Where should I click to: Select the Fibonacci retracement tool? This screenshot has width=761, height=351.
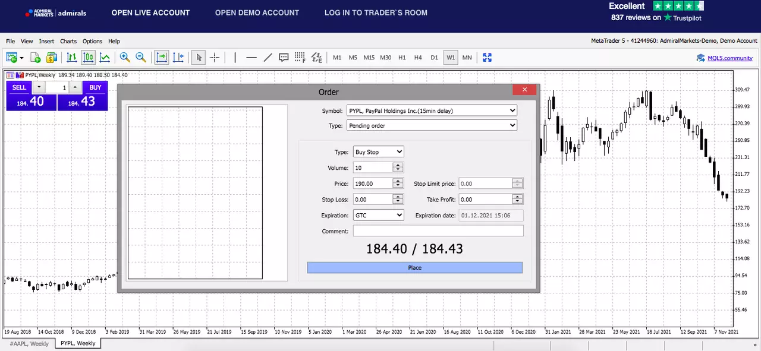pos(300,58)
